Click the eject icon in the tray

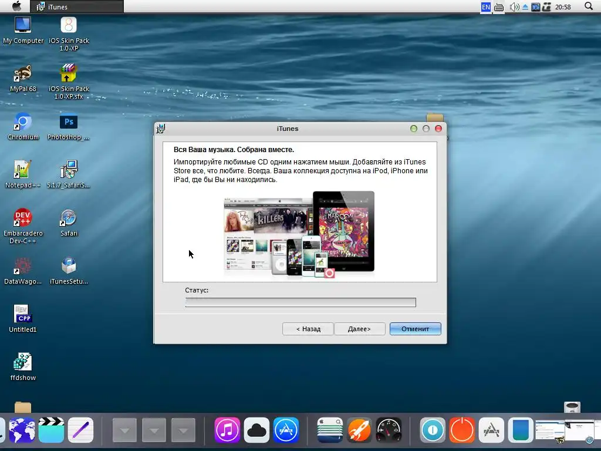pos(525,7)
